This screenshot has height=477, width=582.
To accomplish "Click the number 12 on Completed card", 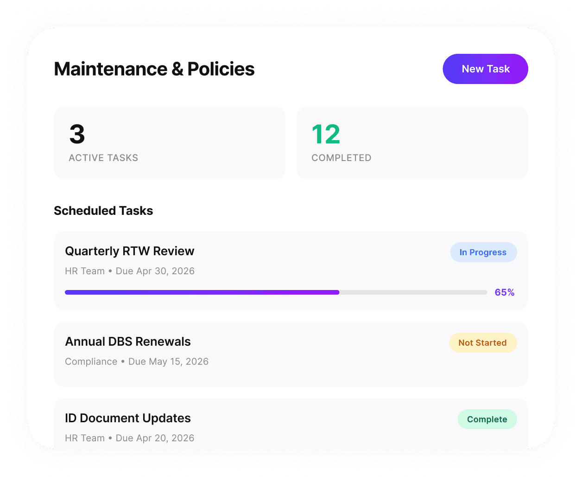I will pyautogui.click(x=326, y=134).
